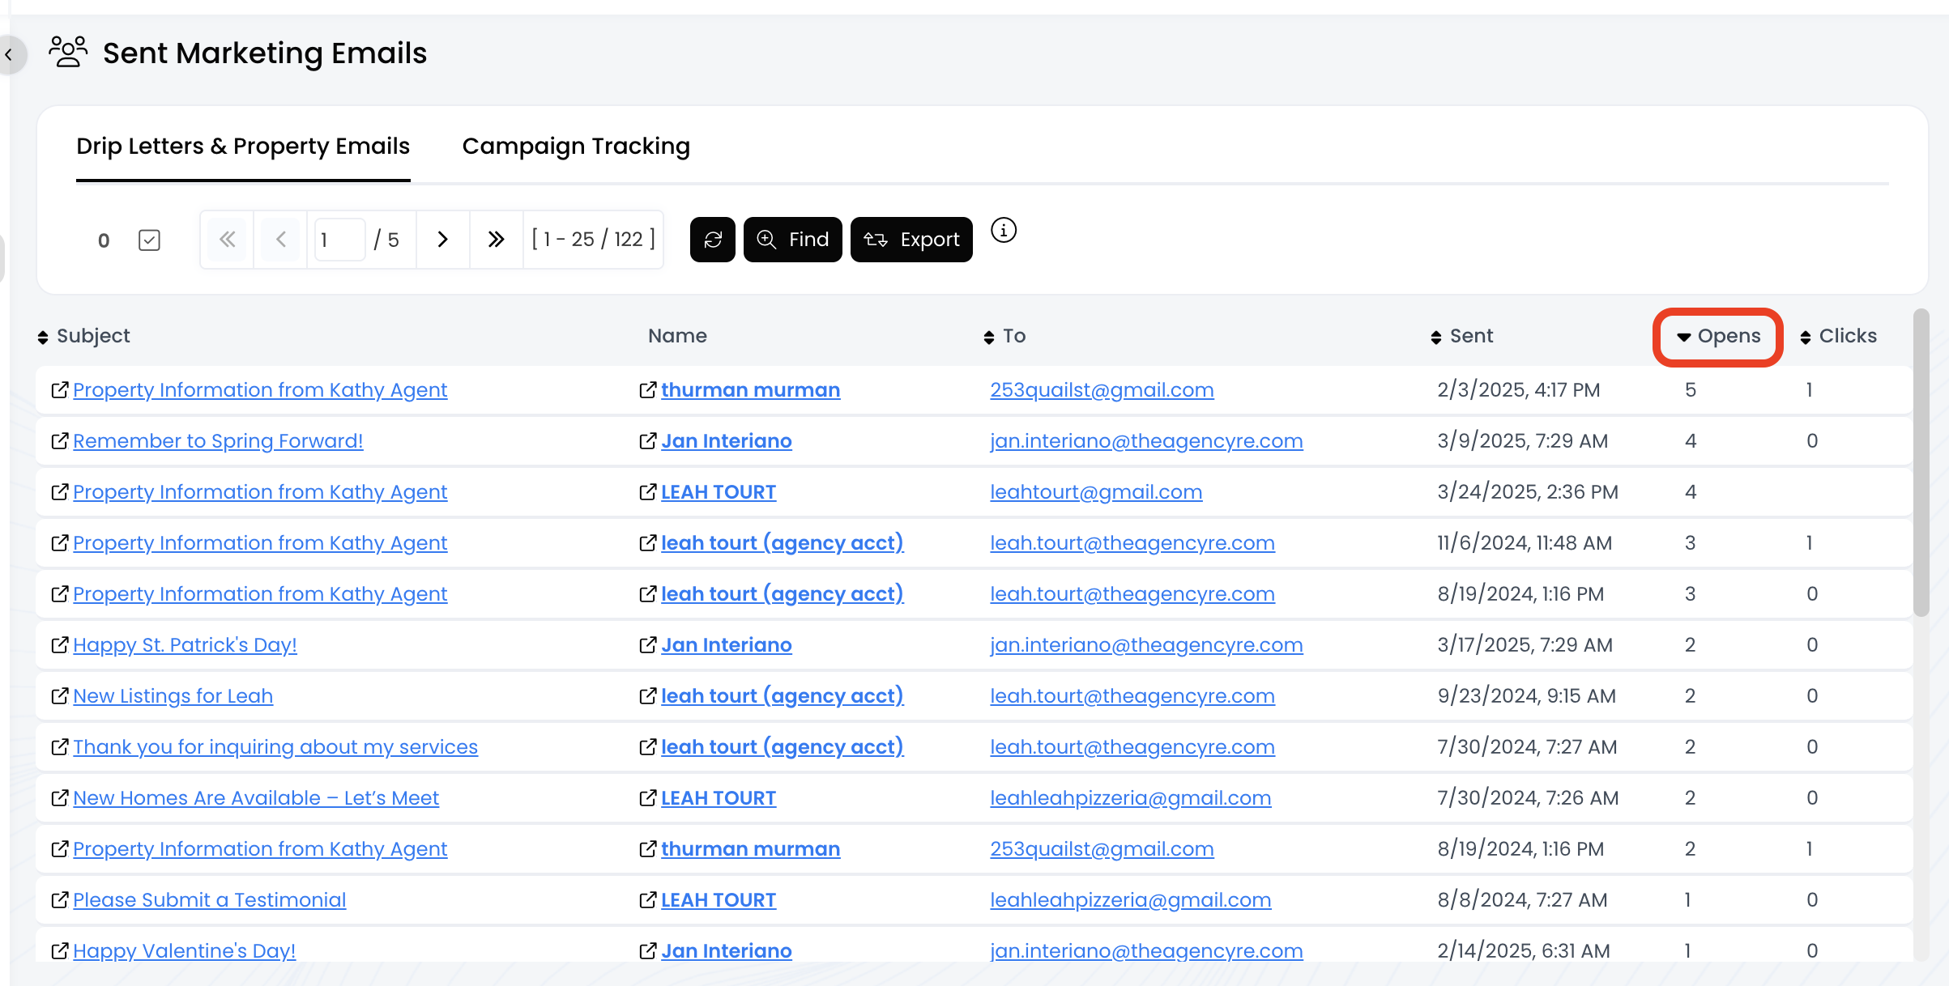Click the page number input field
Screen dimensions: 1949x986
pos(339,240)
